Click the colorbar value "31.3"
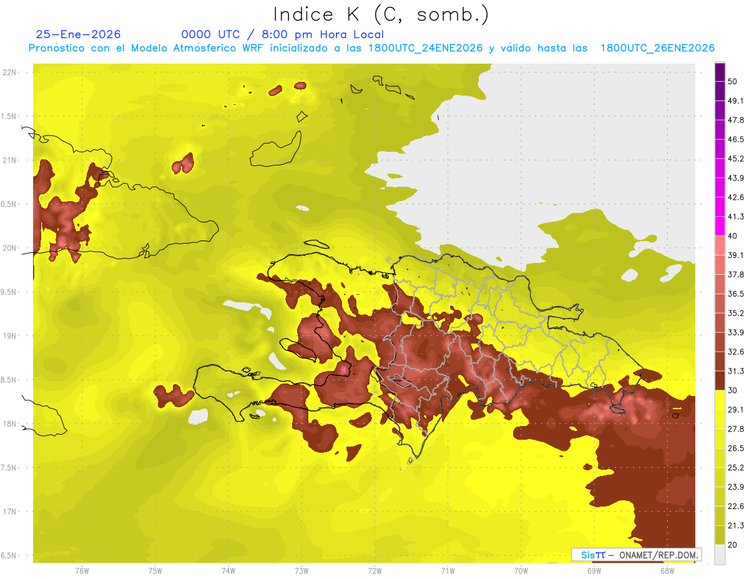 click(736, 371)
